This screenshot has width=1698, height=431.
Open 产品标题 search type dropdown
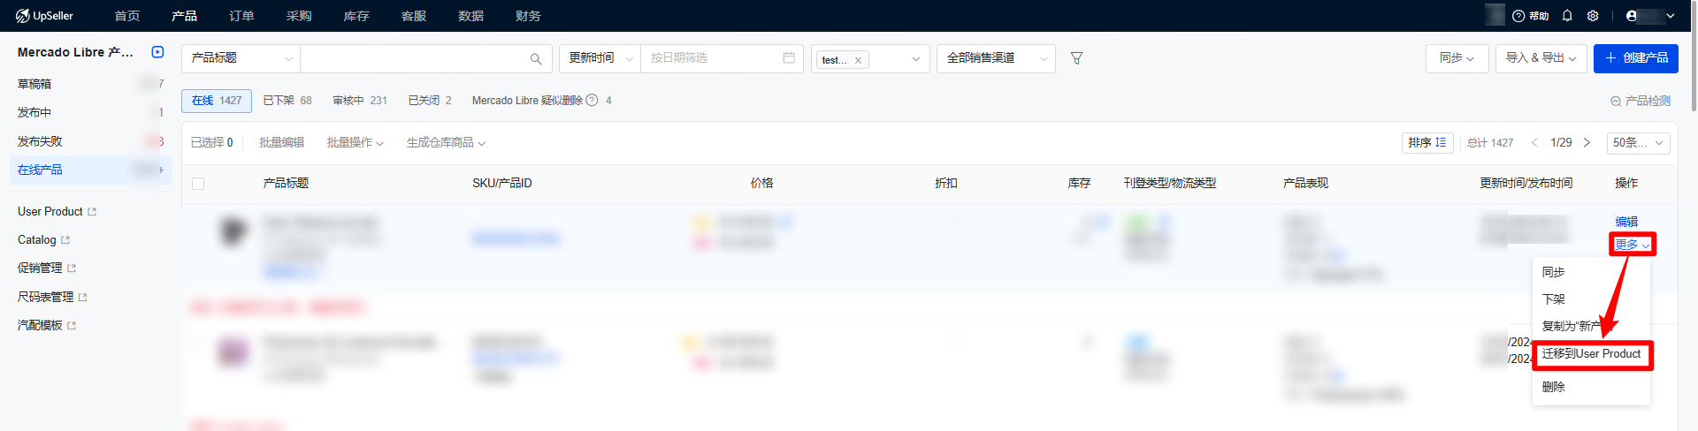pos(241,58)
